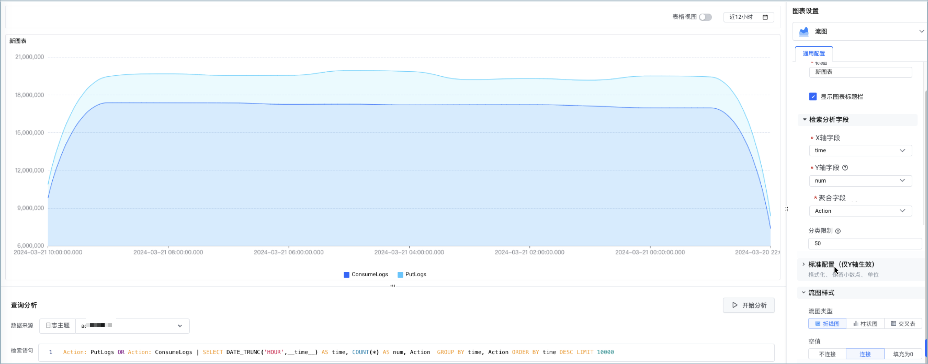Toggle the 表格视图 switch

click(x=705, y=17)
